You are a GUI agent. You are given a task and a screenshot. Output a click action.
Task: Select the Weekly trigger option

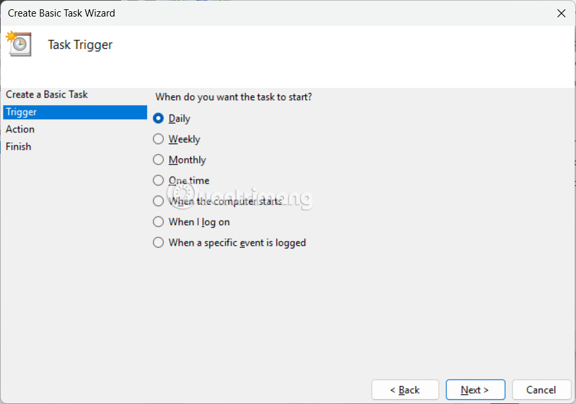[158, 139]
